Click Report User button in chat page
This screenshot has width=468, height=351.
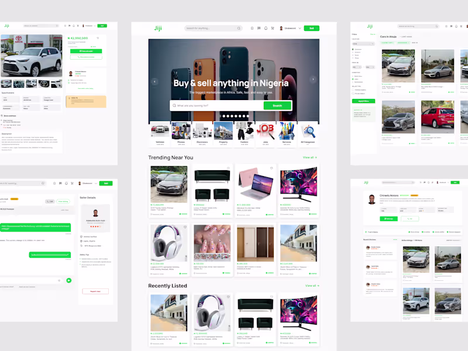pyautogui.click(x=95, y=291)
